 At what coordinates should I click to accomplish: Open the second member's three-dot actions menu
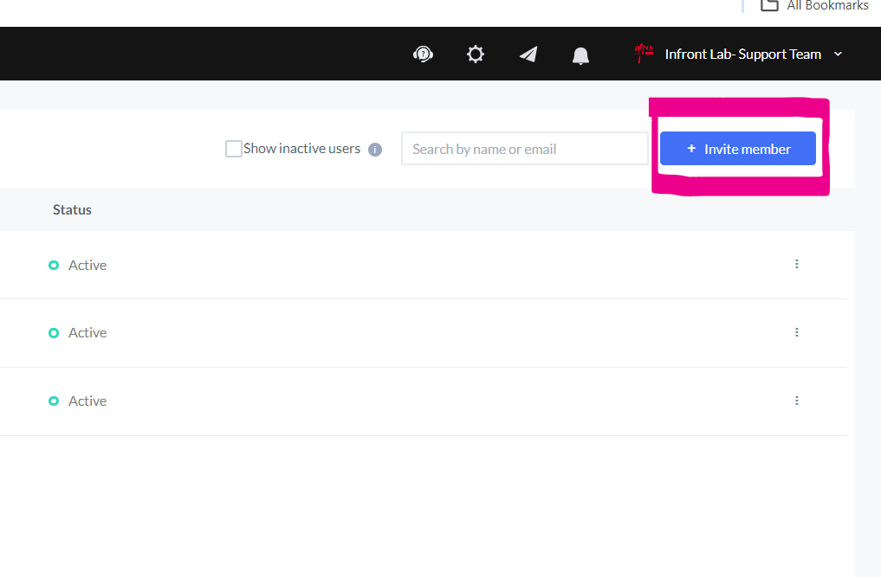point(796,332)
